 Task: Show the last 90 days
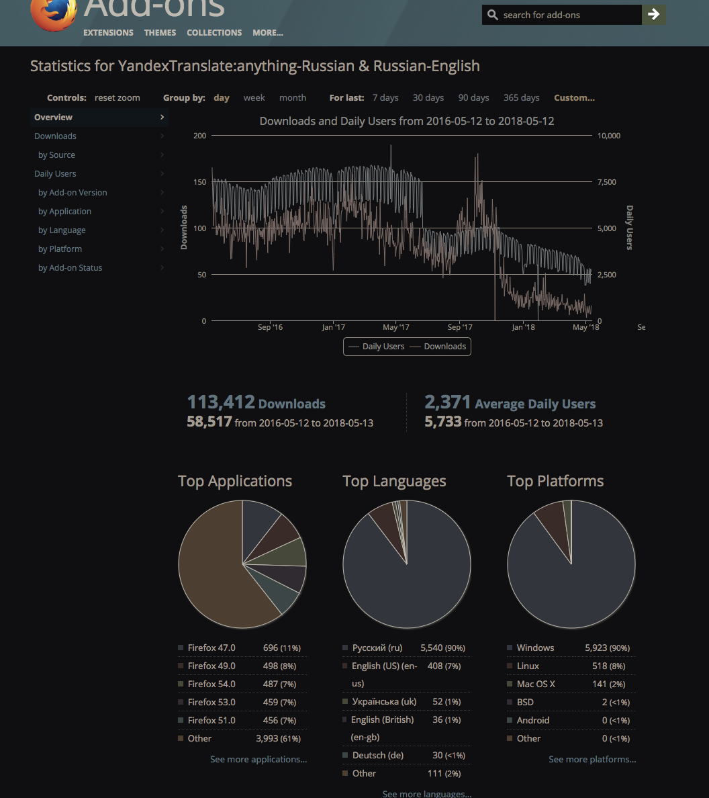(473, 97)
